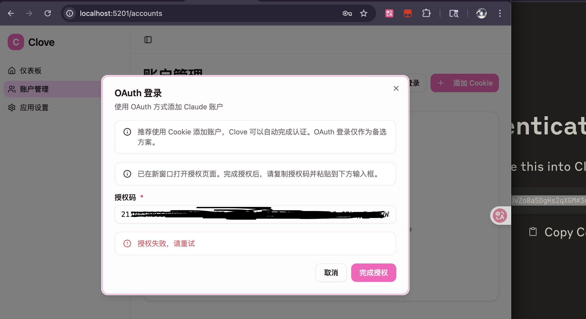The height and width of the screenshot is (319, 586).
Task: Click the Clove logo icon
Action: pos(16,42)
